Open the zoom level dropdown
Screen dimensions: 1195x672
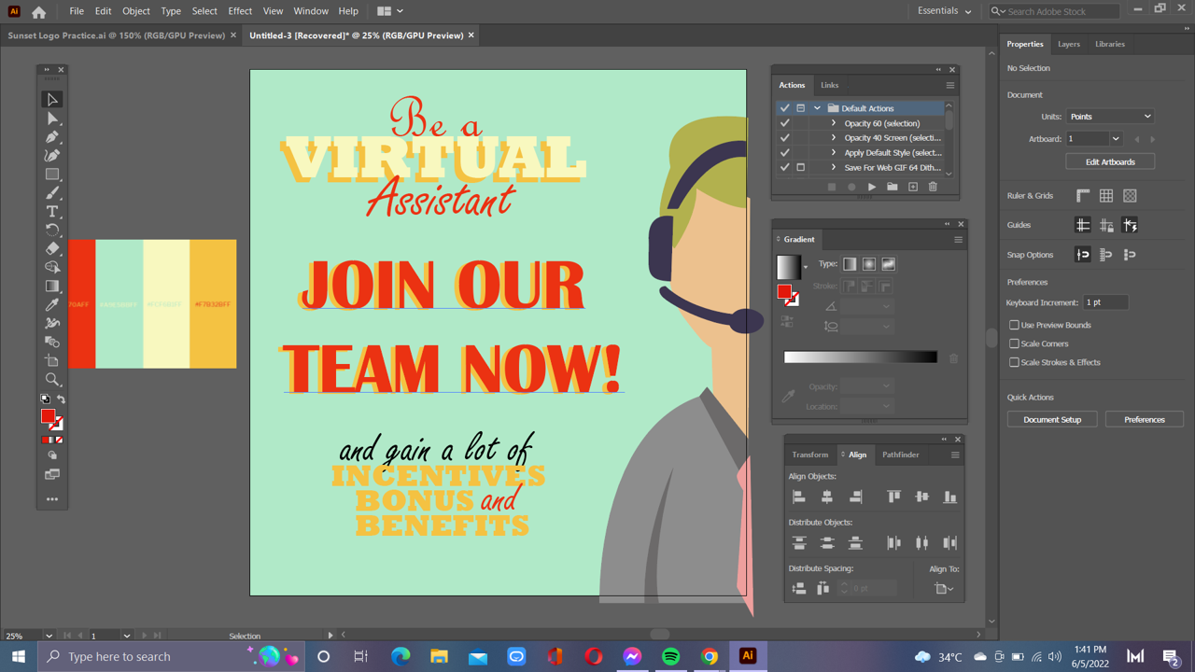(49, 636)
